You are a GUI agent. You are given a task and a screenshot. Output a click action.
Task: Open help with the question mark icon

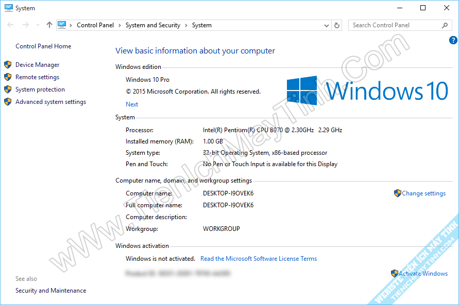(453, 40)
